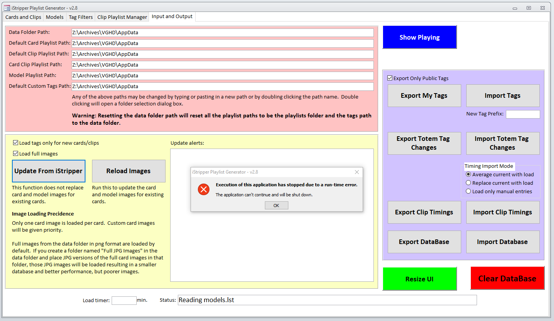Select Load only manual entries option

coord(469,191)
